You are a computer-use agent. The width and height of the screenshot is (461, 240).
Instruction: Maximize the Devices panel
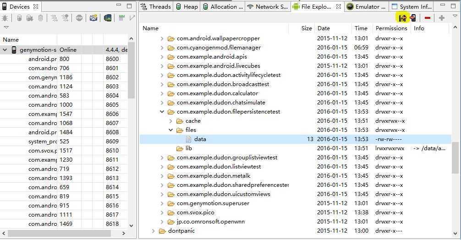click(129, 5)
